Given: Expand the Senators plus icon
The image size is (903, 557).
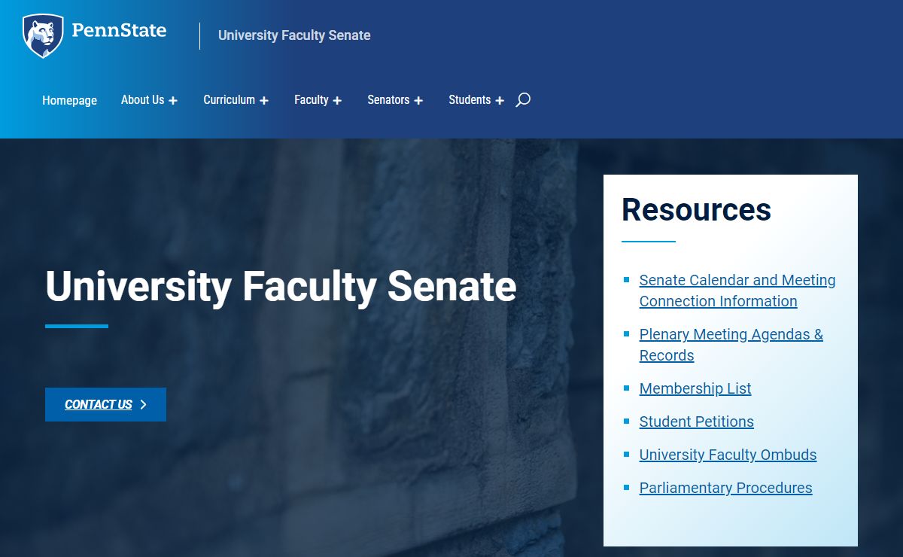Looking at the screenshot, I should point(418,101).
